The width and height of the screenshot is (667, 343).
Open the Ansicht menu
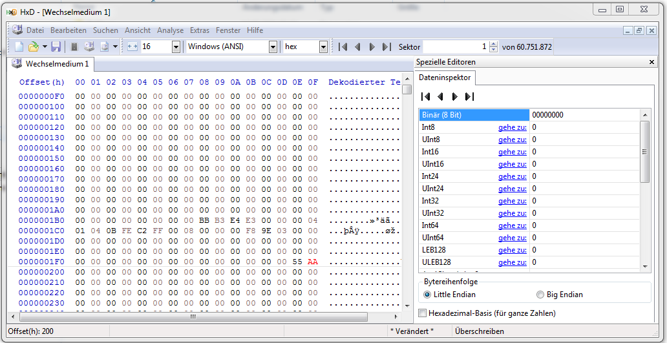point(138,30)
